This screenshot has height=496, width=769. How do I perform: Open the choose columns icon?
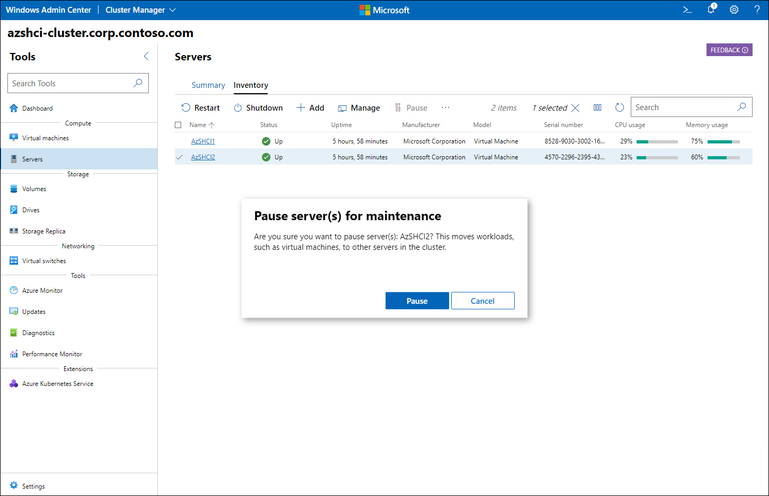pos(597,107)
